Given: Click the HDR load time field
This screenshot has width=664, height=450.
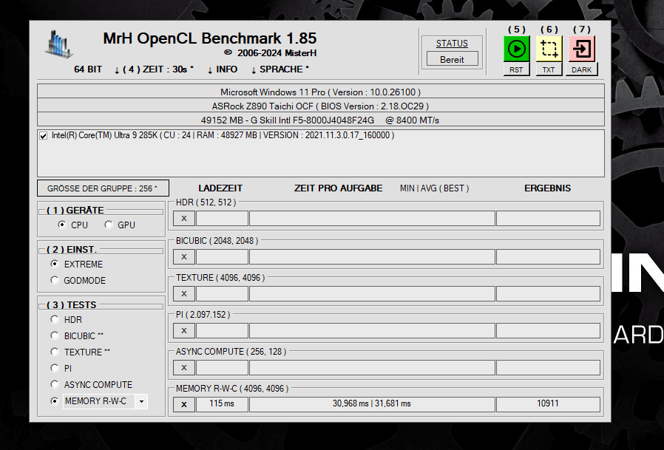Looking at the screenshot, I should (x=222, y=219).
